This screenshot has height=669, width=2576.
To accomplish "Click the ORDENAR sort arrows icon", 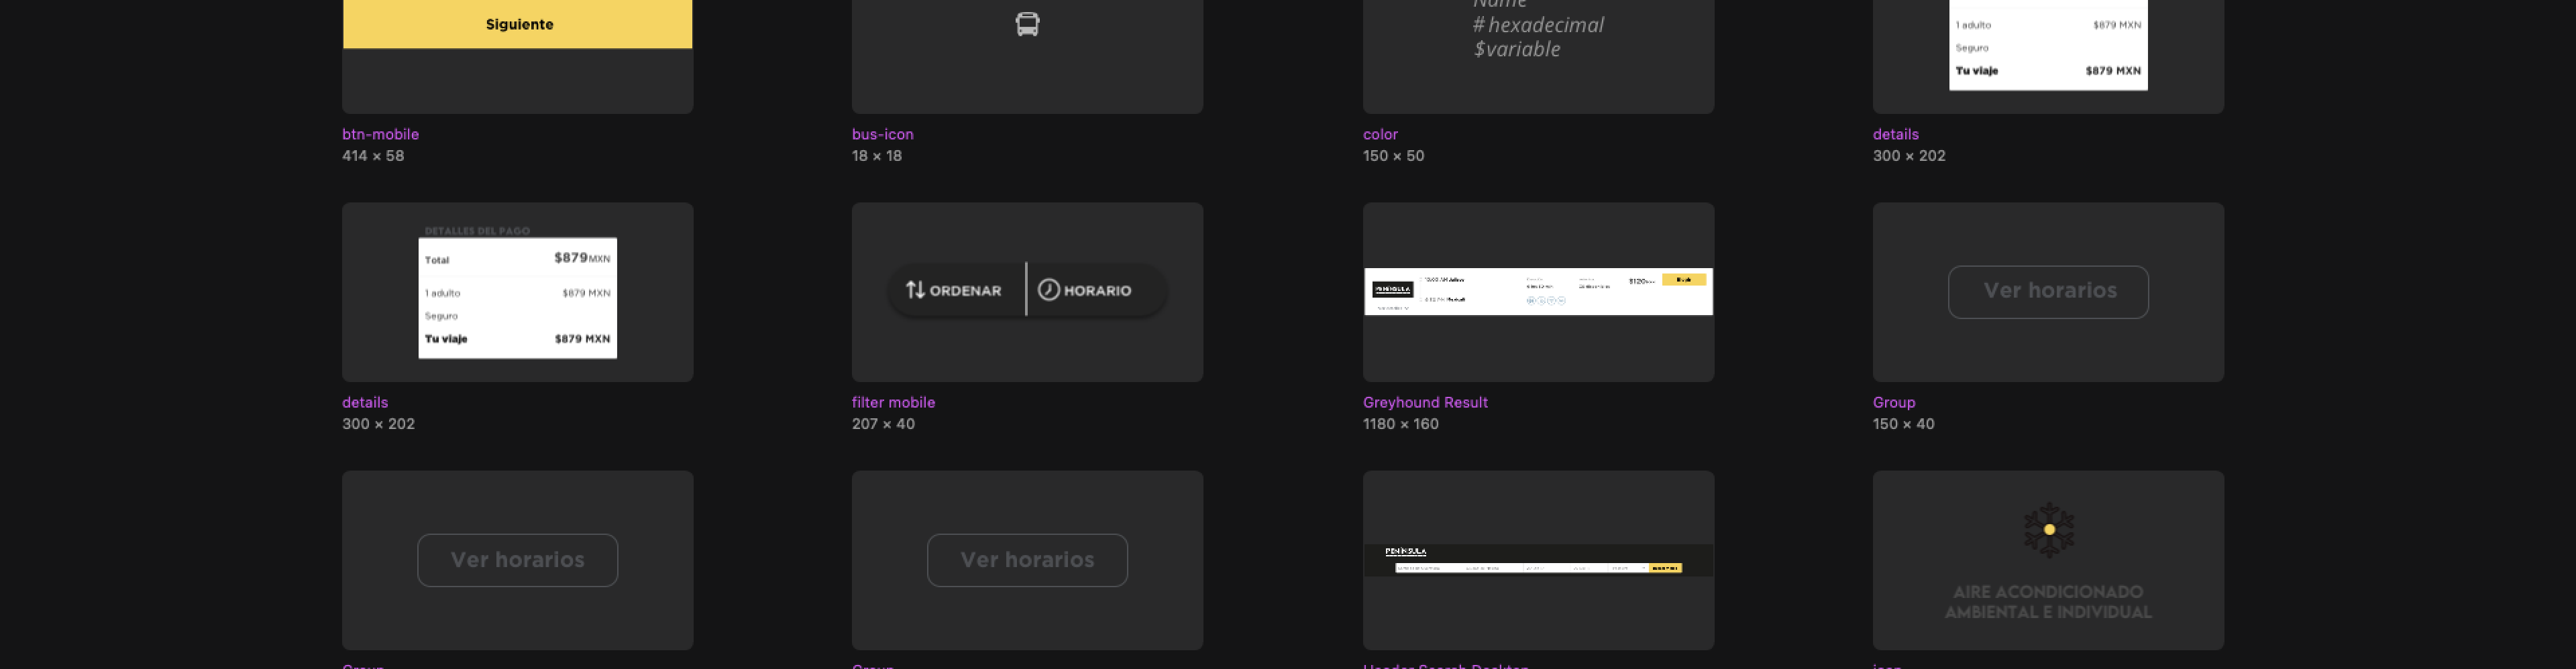I will pyautogui.click(x=915, y=290).
